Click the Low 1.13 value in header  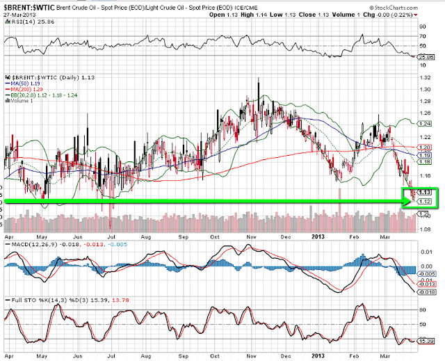(x=283, y=15)
